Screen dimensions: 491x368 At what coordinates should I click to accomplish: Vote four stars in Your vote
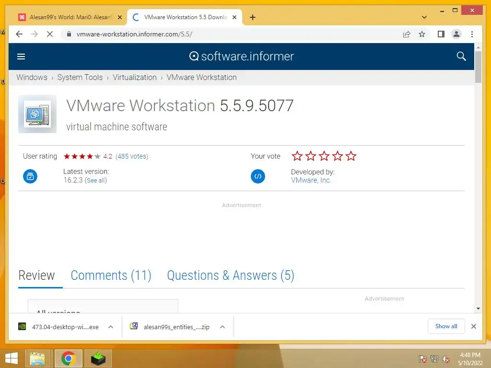[338, 156]
